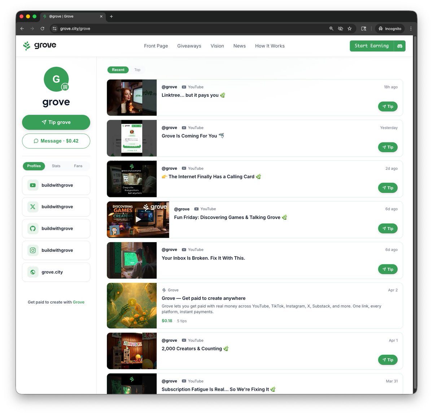Click the Tip grove button

[x=56, y=122]
